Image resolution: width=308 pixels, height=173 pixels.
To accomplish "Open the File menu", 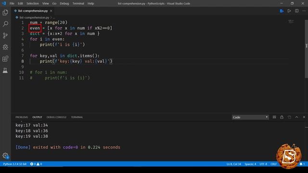I will pos(12,3).
